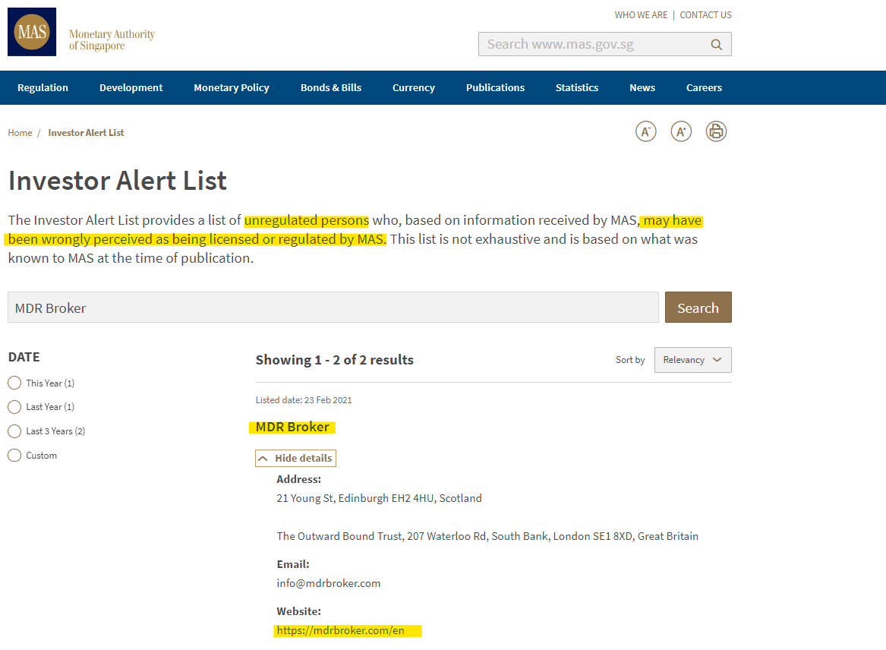Image resolution: width=886 pixels, height=650 pixels.
Task: Click the DATE filter heading
Action: pyautogui.click(x=24, y=357)
